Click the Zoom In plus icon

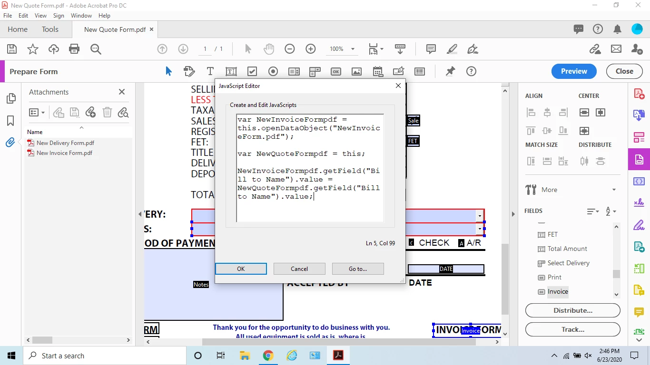(311, 49)
